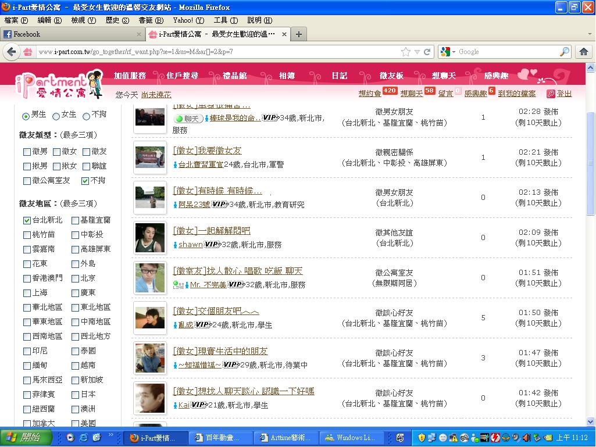
Task: Open a new tab with plus button
Action: tap(298, 34)
